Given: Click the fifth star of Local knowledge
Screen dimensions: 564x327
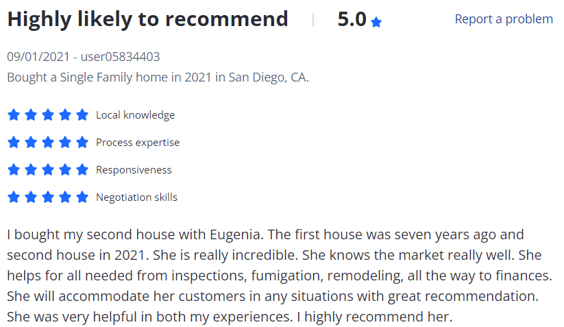Looking at the screenshot, I should click(x=82, y=114).
